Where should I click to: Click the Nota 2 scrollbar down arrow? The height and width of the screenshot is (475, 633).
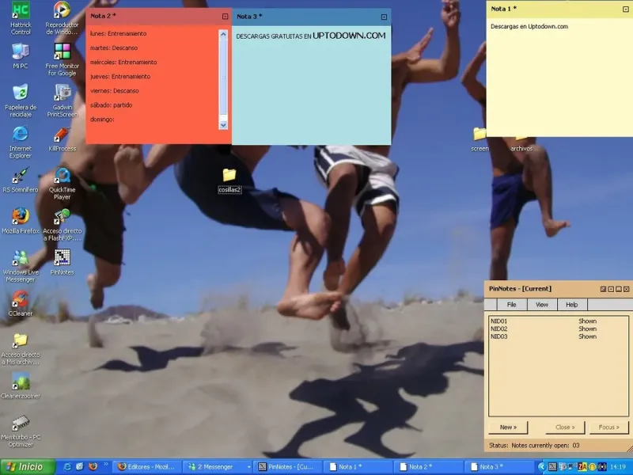pyautogui.click(x=223, y=125)
